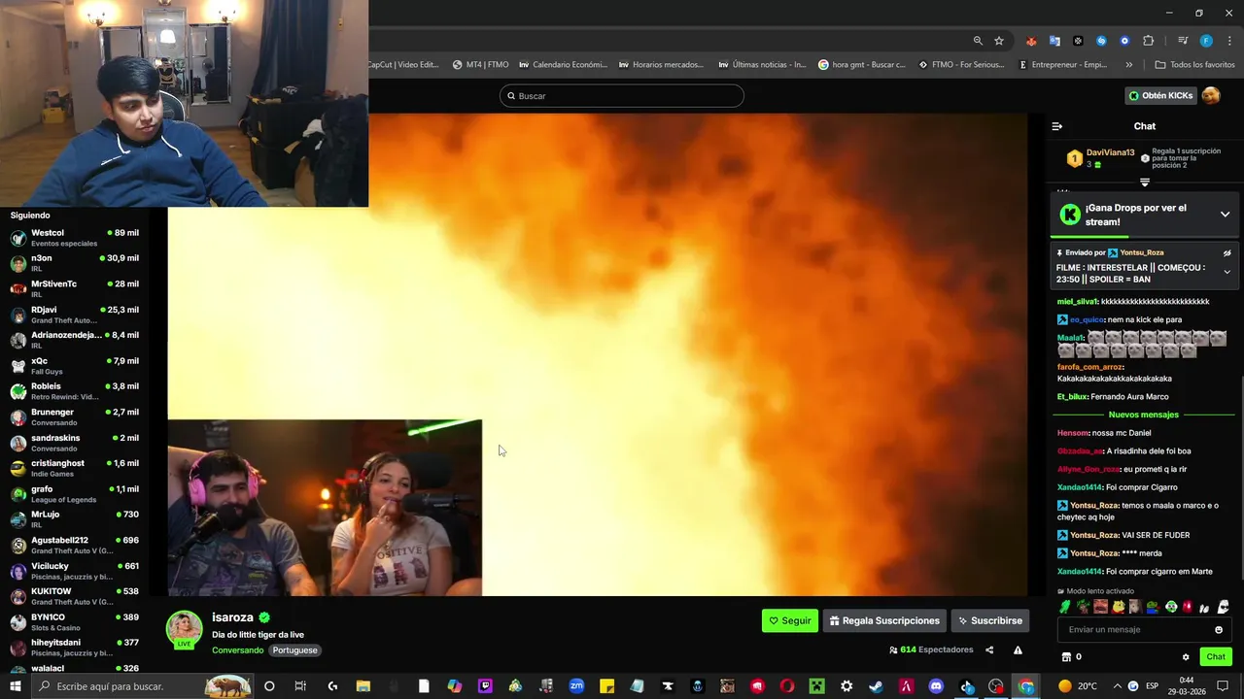The height and width of the screenshot is (699, 1244).
Task: Open Steam from the Windows taskbar
Action: (x=876, y=686)
